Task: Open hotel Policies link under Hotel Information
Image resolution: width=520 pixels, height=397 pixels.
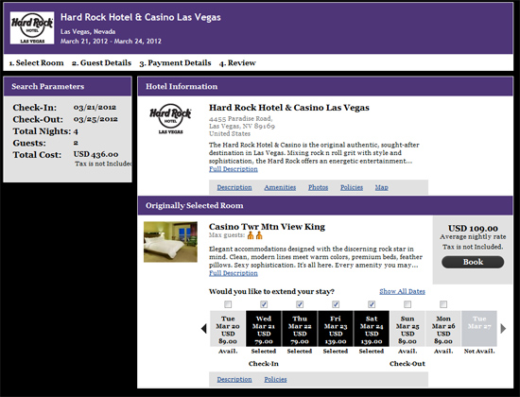Action: [352, 187]
